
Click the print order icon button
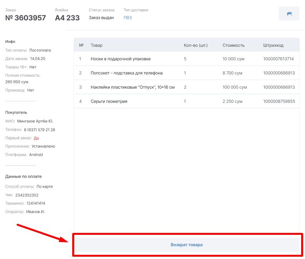pyautogui.click(x=289, y=13)
